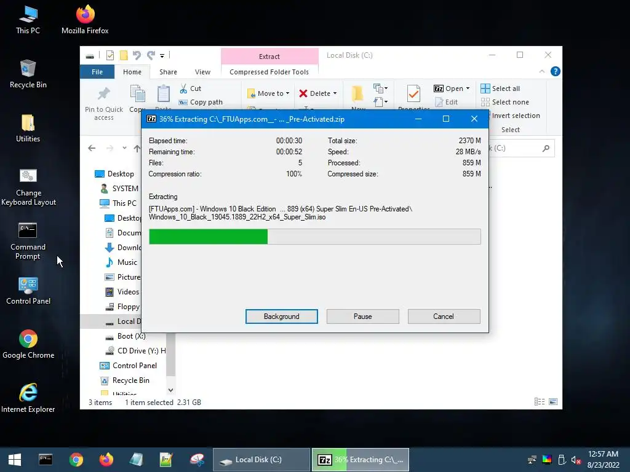Click new folder icon in title toolbar
This screenshot has width=630, height=472.
(x=124, y=55)
